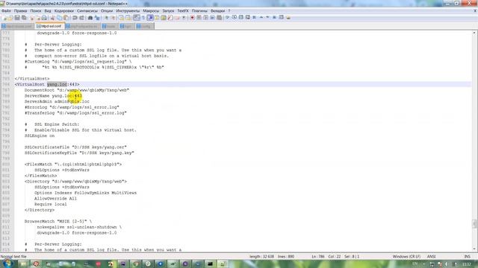
Task: Click the "ServerName yang.loc:443" line
Action: tap(53, 96)
